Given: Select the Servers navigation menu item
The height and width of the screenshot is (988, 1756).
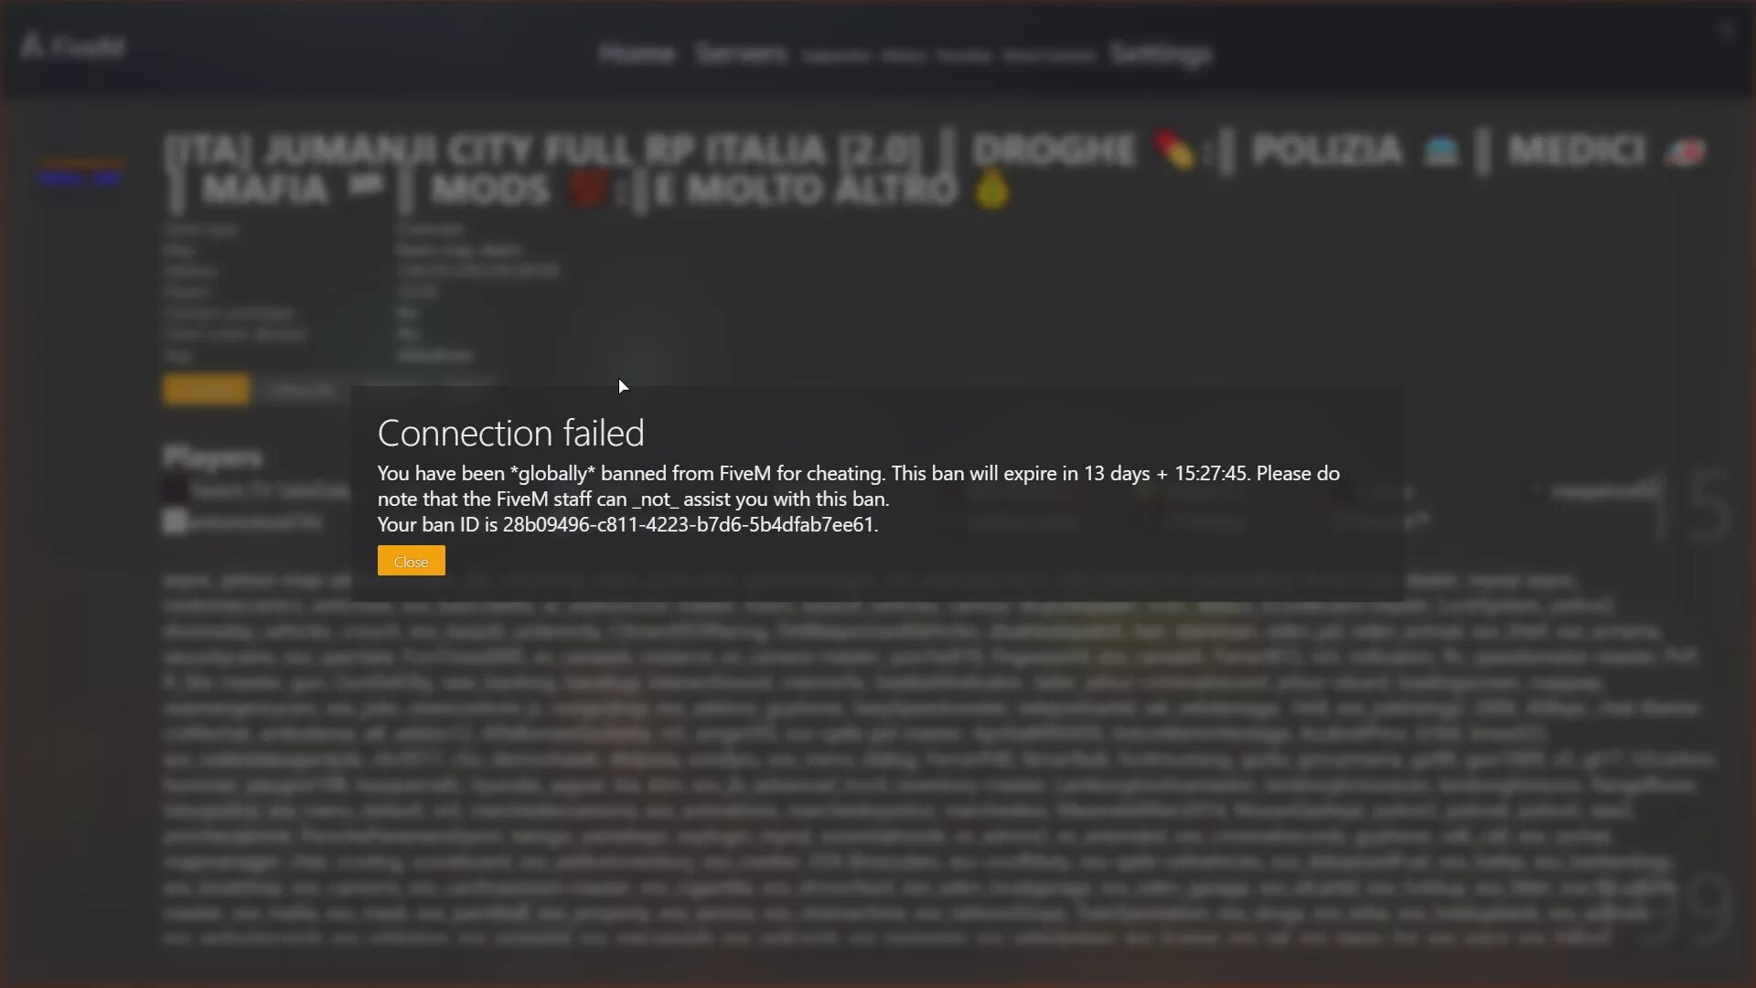Looking at the screenshot, I should [x=741, y=53].
